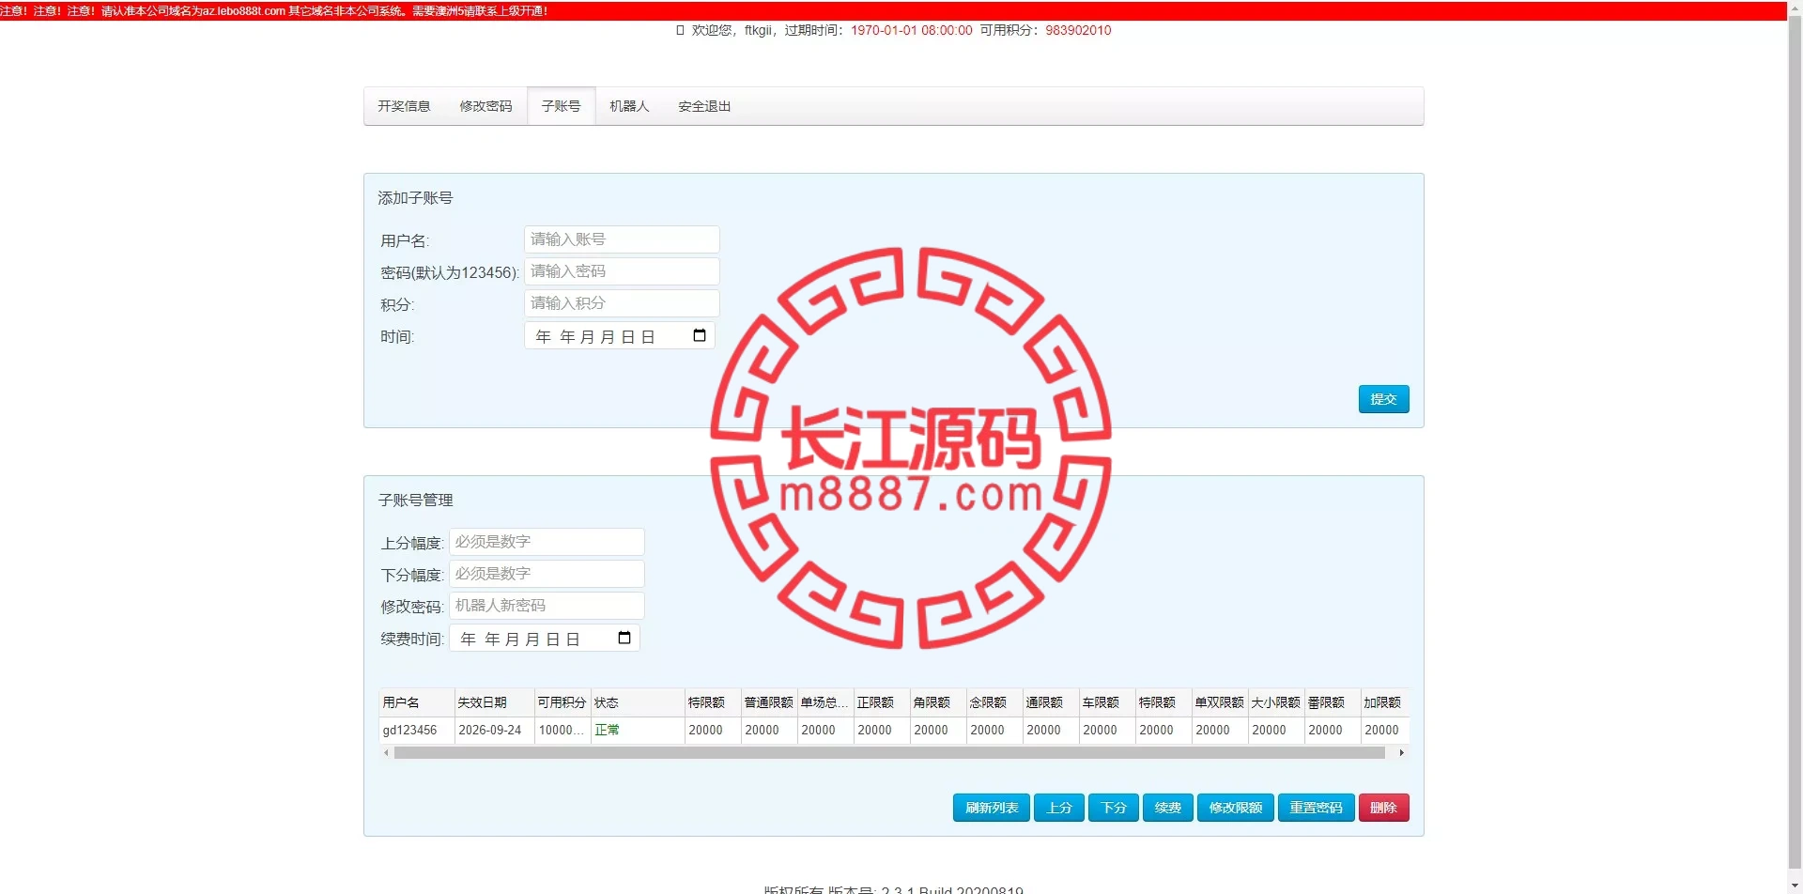Click 特限额 column header next to 状态
Image resolution: width=1803 pixels, height=894 pixels.
coord(713,702)
